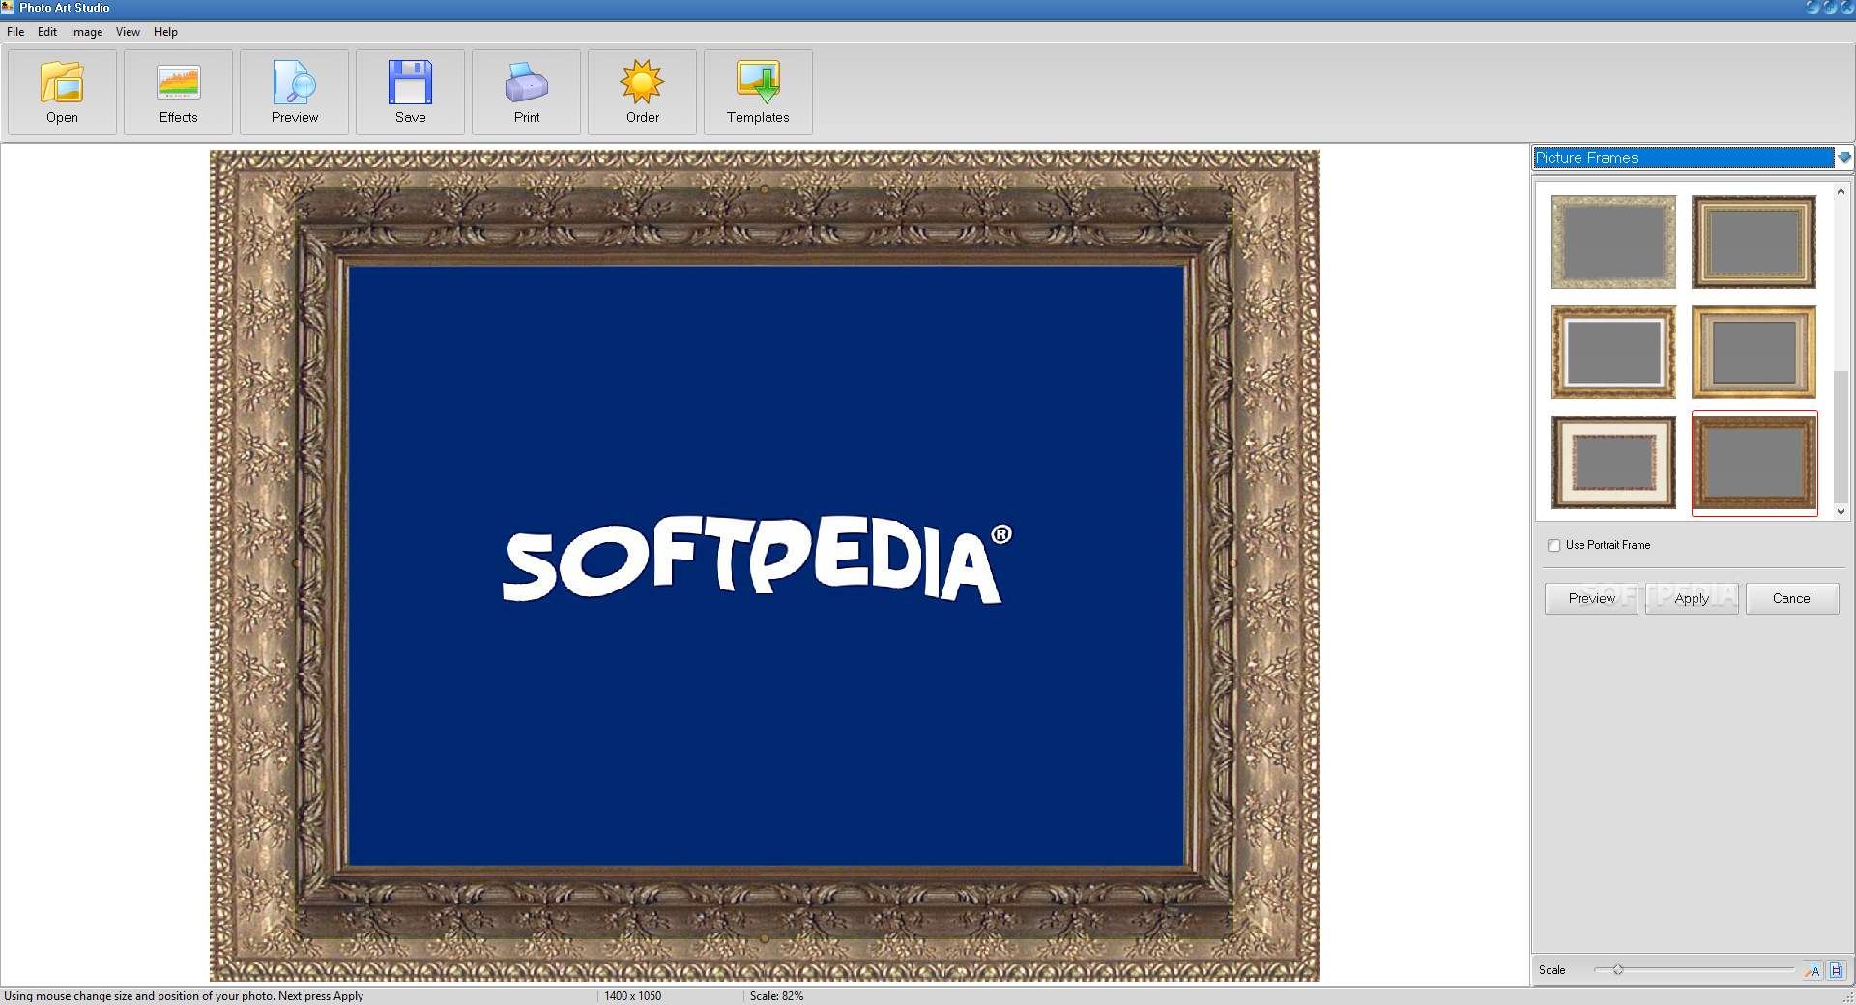Open the Templates toolbar button

[x=758, y=92]
